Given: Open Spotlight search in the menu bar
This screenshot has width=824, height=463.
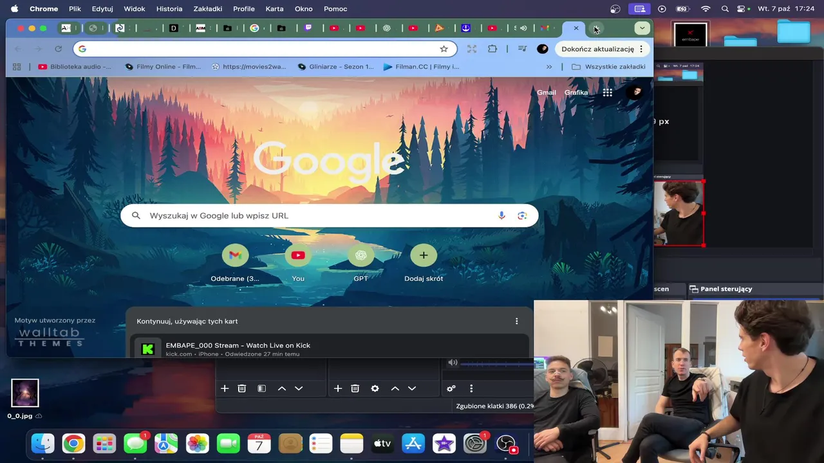Looking at the screenshot, I should click(726, 9).
